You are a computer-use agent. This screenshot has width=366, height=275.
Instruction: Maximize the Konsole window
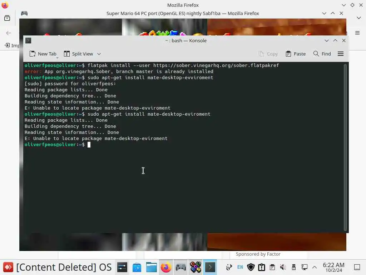point(335,40)
